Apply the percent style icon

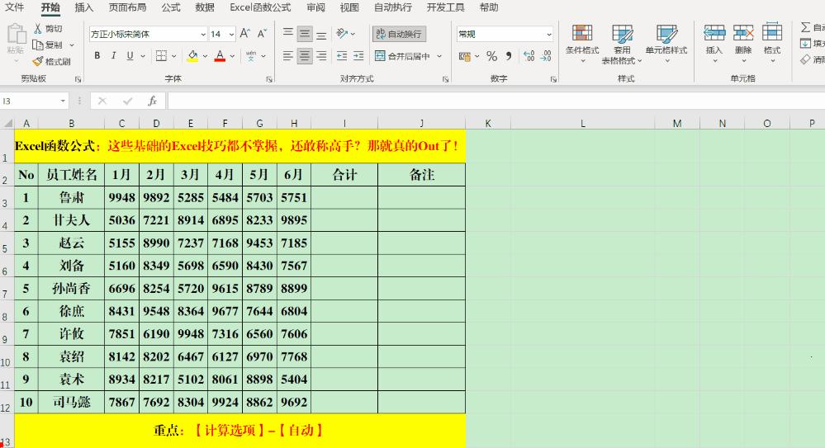click(492, 56)
